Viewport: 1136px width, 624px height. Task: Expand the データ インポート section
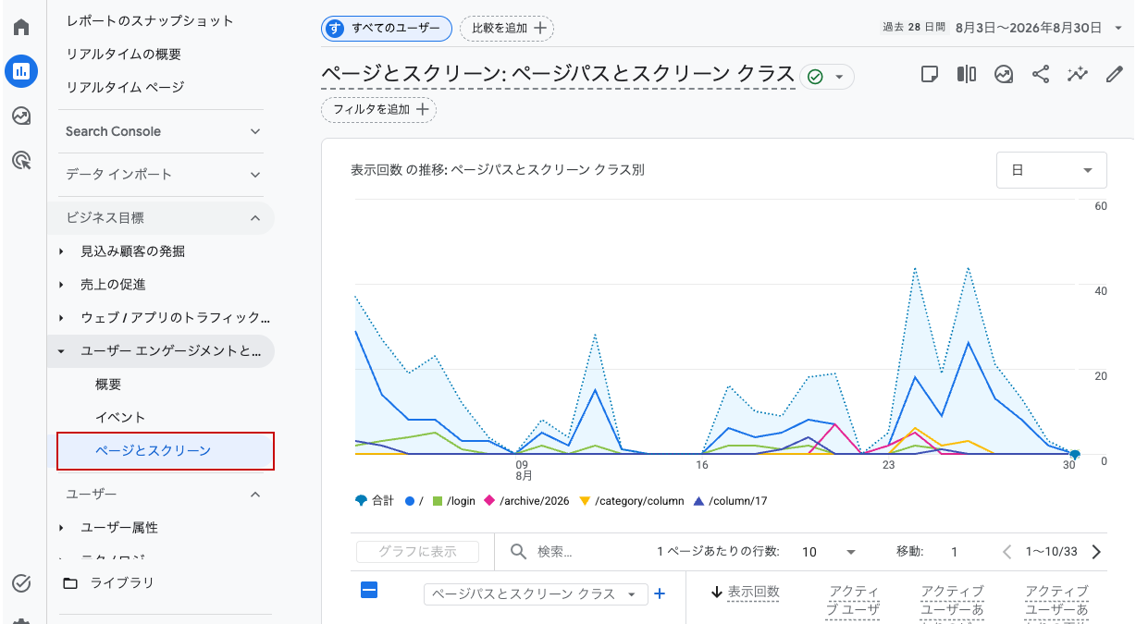[163, 174]
